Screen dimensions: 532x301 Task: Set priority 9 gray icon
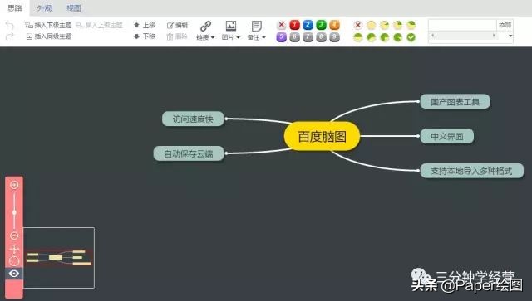pyautogui.click(x=334, y=37)
